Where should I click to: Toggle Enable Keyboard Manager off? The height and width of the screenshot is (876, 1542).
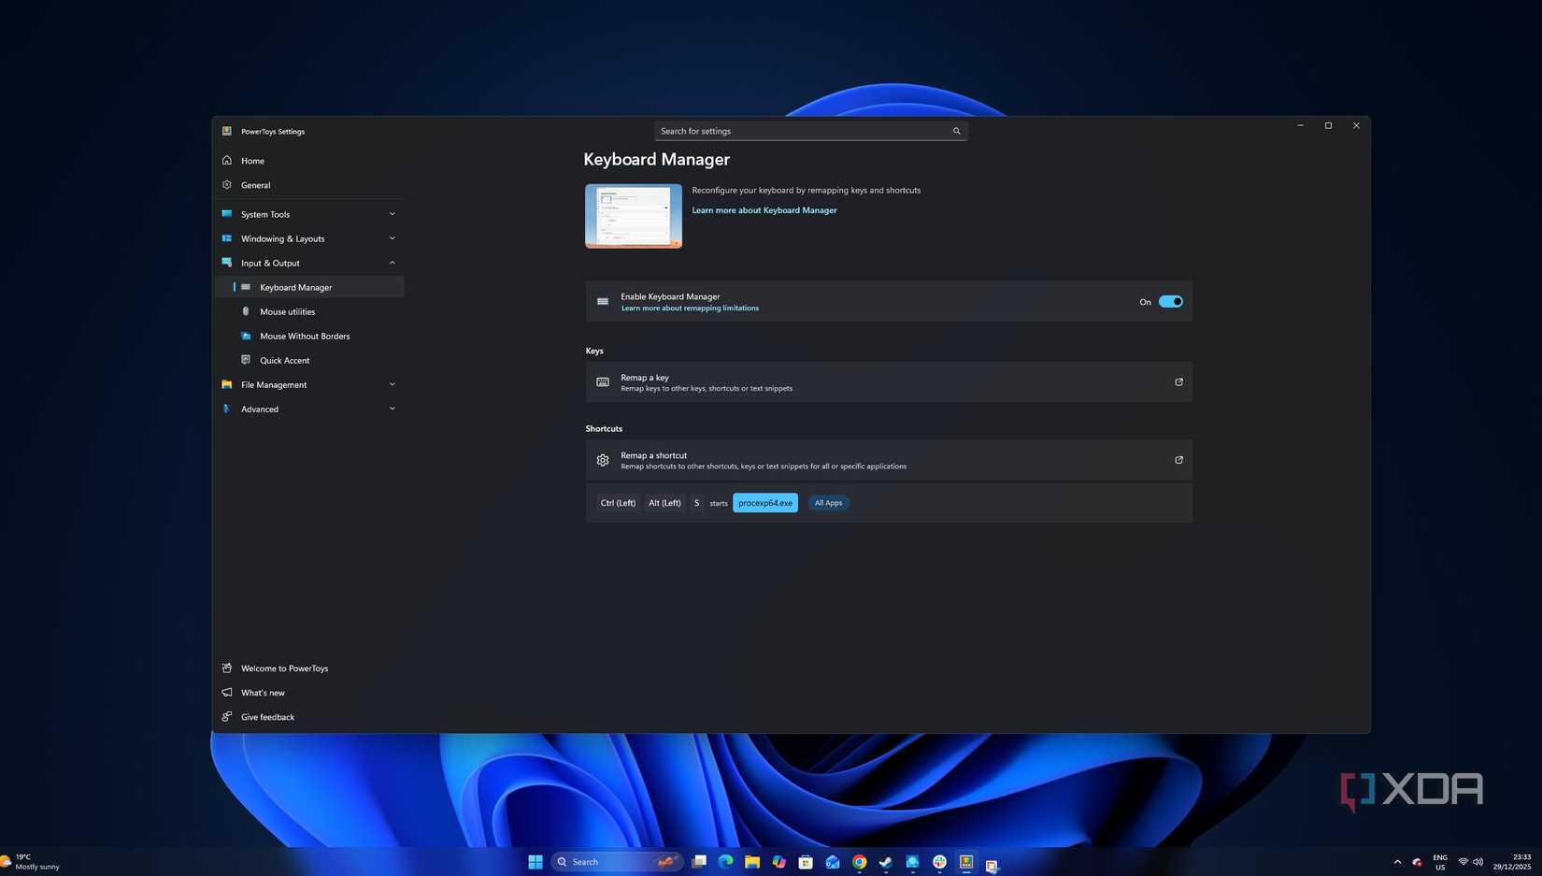tap(1170, 301)
